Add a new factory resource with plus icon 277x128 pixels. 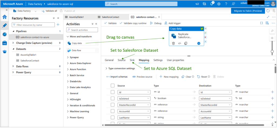[x=58, y=25]
